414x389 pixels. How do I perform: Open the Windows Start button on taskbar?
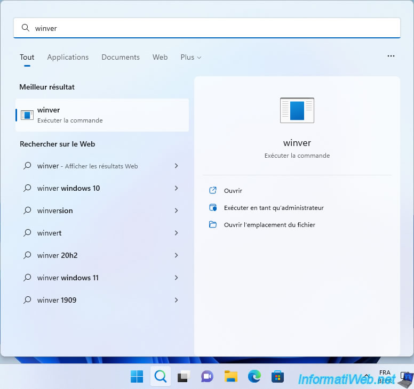137,376
